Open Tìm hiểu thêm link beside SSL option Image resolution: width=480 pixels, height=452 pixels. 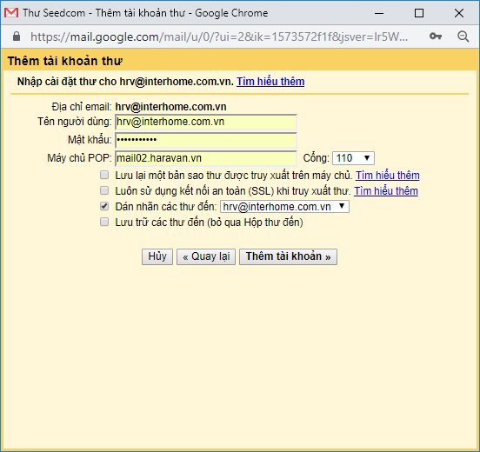pyautogui.click(x=386, y=191)
